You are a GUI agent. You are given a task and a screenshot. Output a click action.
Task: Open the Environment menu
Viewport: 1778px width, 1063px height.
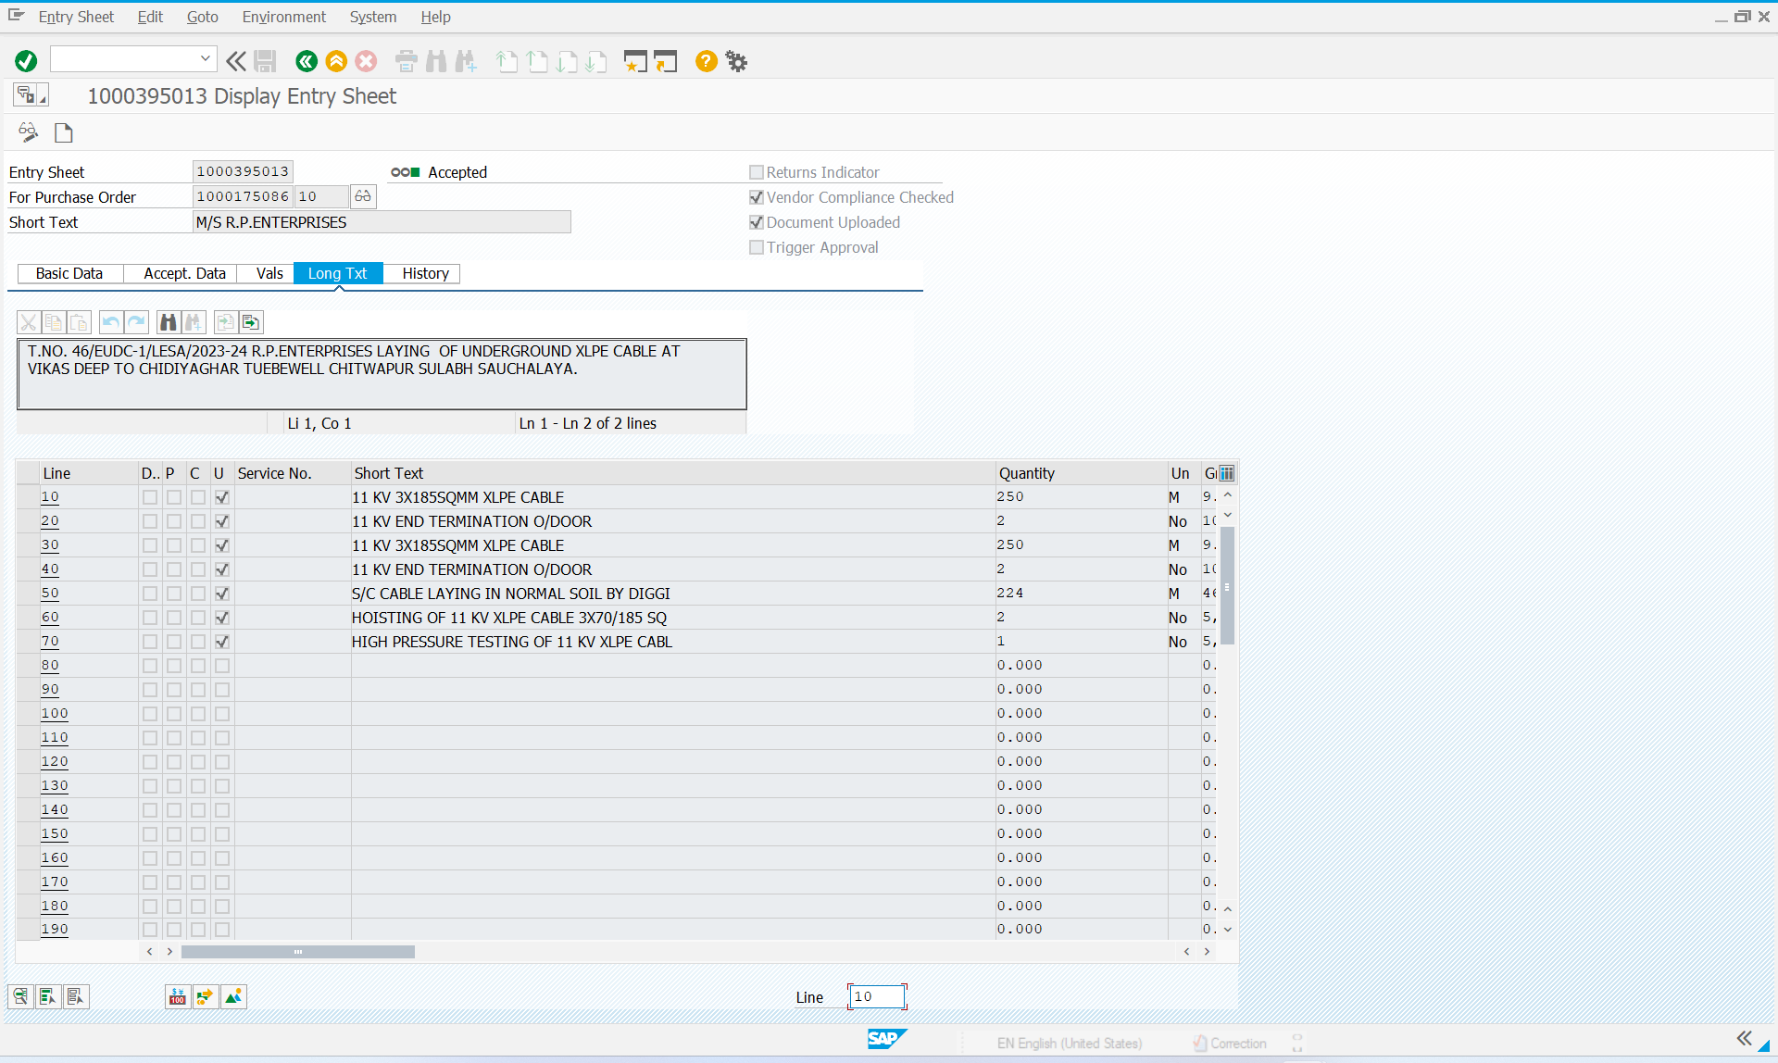tap(283, 17)
